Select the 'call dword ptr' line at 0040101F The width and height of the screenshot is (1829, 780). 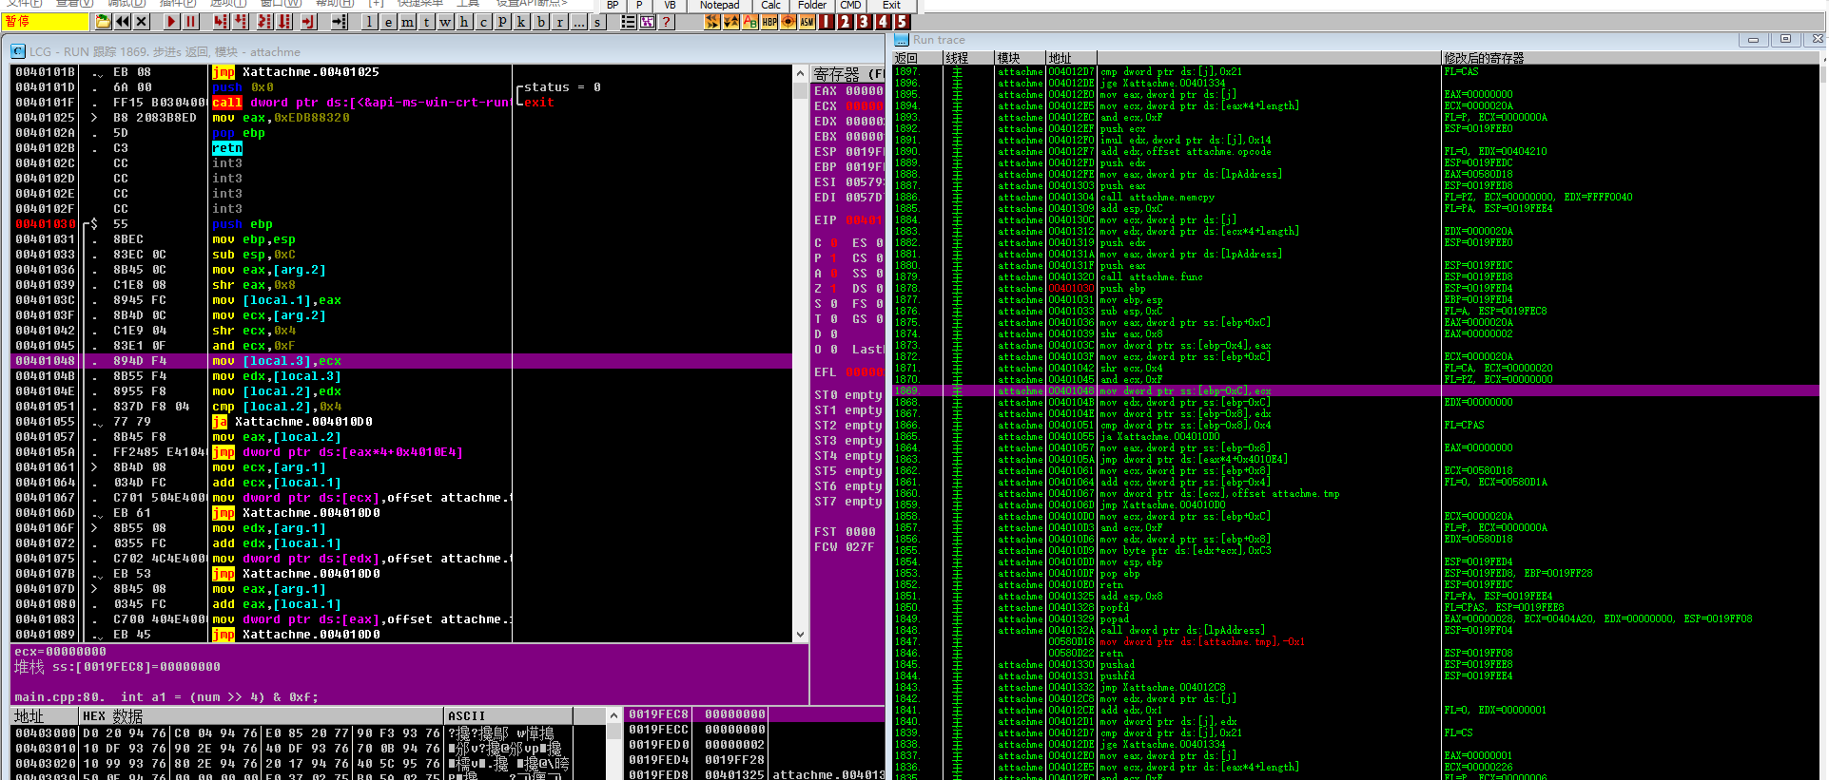(402, 103)
